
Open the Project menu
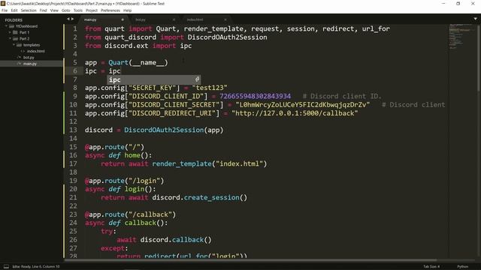[x=92, y=10]
